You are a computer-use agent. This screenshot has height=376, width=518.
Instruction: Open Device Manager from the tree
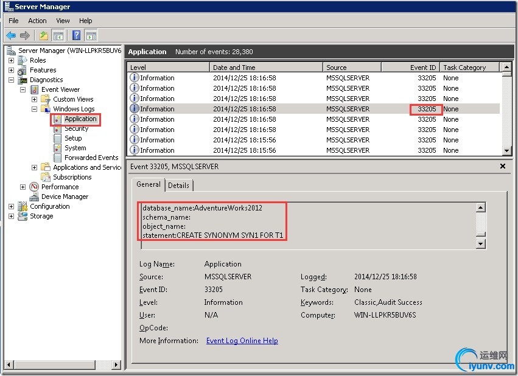coord(65,197)
